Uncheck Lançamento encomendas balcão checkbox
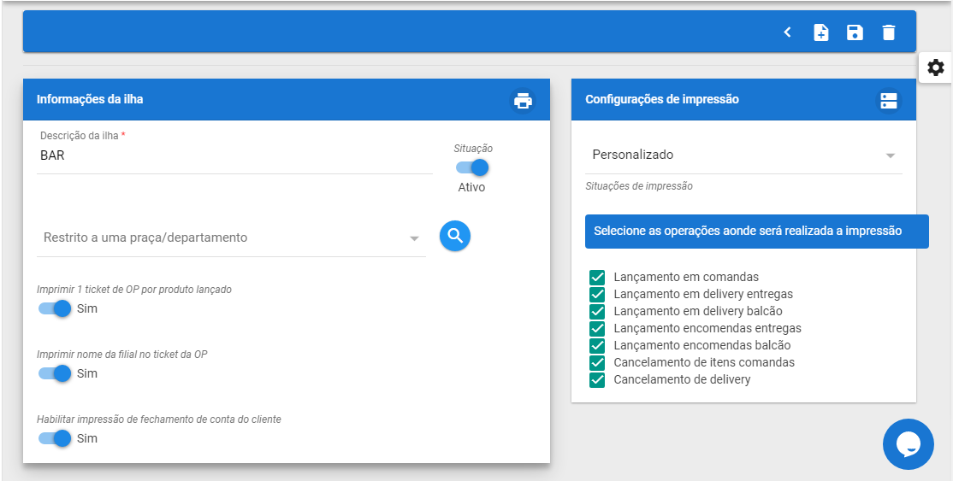953x481 pixels. (x=597, y=345)
